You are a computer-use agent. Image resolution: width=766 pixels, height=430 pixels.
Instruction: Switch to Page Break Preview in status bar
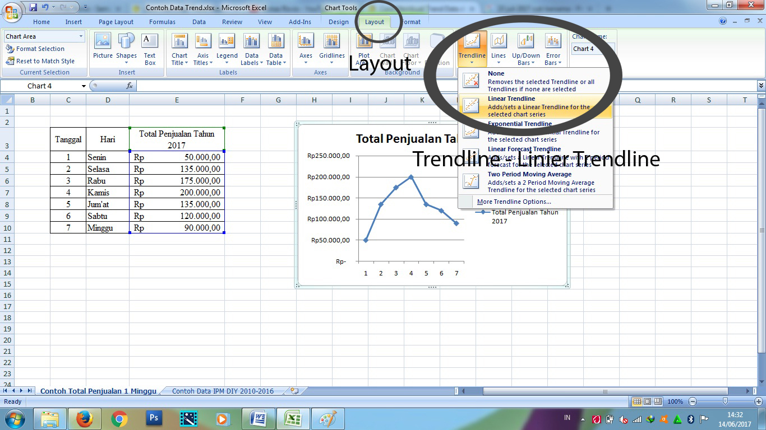(657, 401)
